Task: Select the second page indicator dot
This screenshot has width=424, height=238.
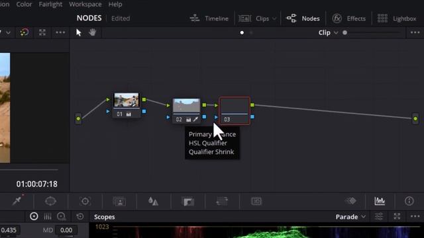Action: coord(251,32)
